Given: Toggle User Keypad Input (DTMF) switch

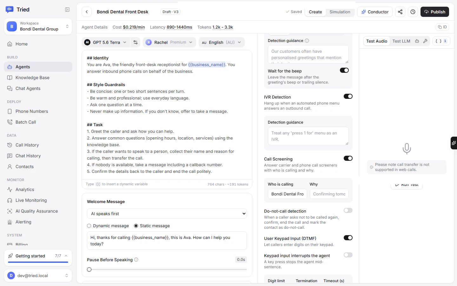Looking at the screenshot, I should (348, 238).
